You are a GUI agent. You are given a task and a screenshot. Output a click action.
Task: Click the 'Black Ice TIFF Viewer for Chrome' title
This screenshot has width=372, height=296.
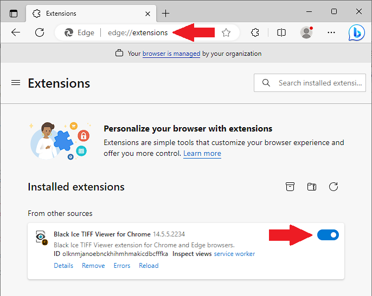[x=102, y=234]
